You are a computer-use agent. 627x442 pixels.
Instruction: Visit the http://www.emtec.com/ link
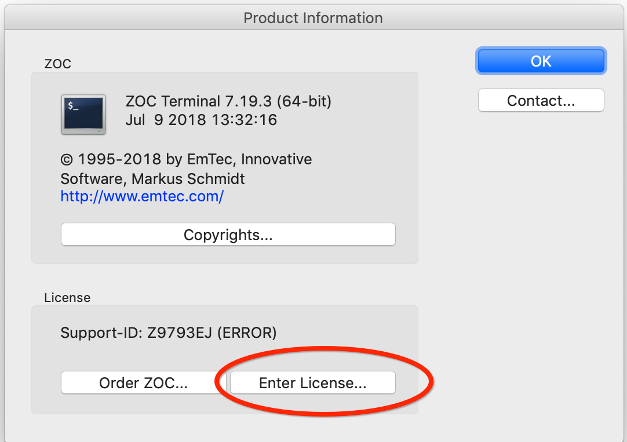[x=142, y=196]
